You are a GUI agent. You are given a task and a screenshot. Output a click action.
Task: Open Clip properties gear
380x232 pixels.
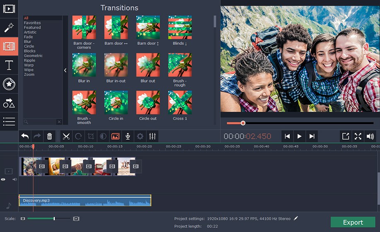140,137
